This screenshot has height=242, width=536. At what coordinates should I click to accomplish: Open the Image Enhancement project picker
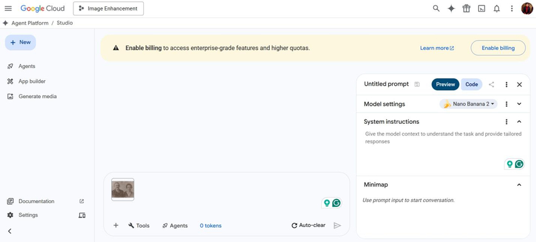coord(109,9)
